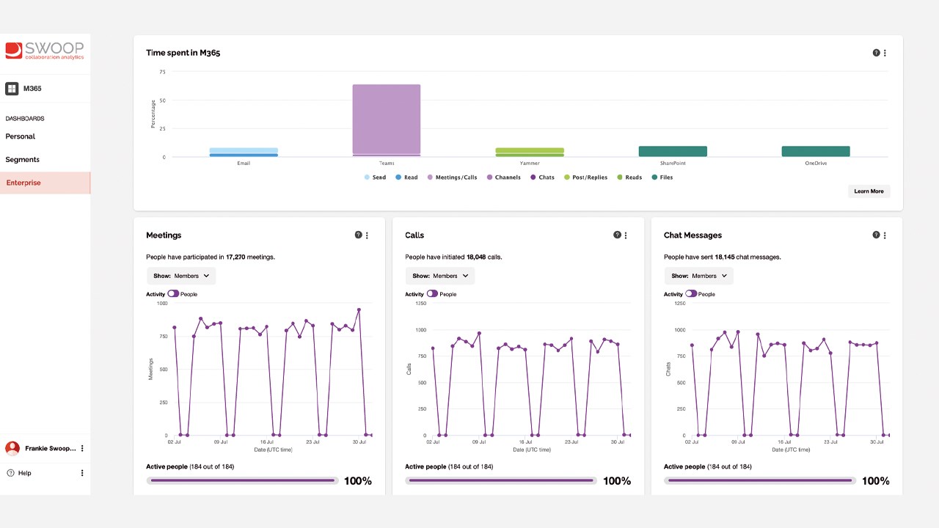Open Show: Members dropdown on Calls card
Screen dimensions: 939x528
click(x=440, y=276)
